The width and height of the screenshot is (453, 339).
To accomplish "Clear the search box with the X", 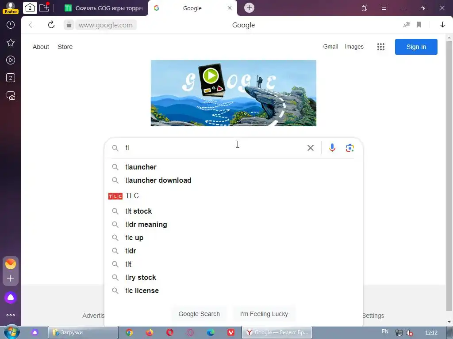I will coord(310,148).
